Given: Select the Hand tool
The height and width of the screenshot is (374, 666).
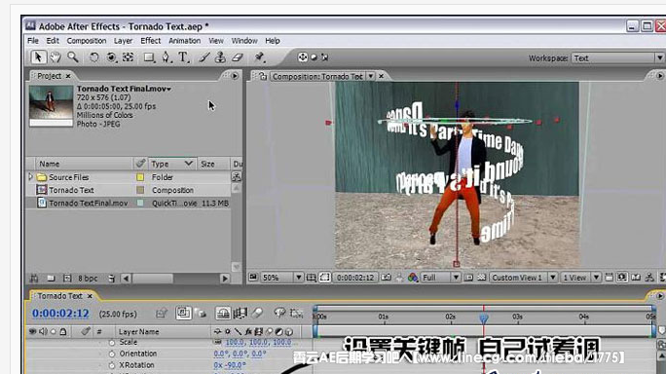Looking at the screenshot, I should [55, 56].
